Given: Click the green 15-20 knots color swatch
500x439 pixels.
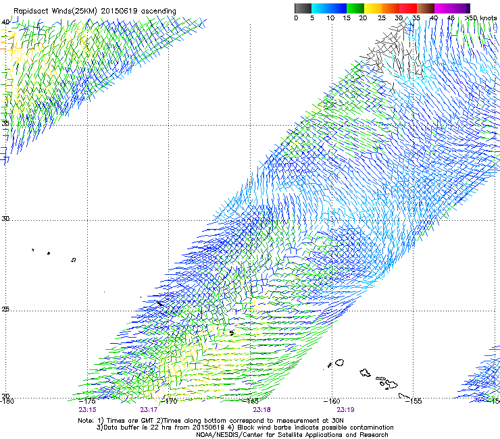Looking at the screenshot, I should tap(355, 8).
